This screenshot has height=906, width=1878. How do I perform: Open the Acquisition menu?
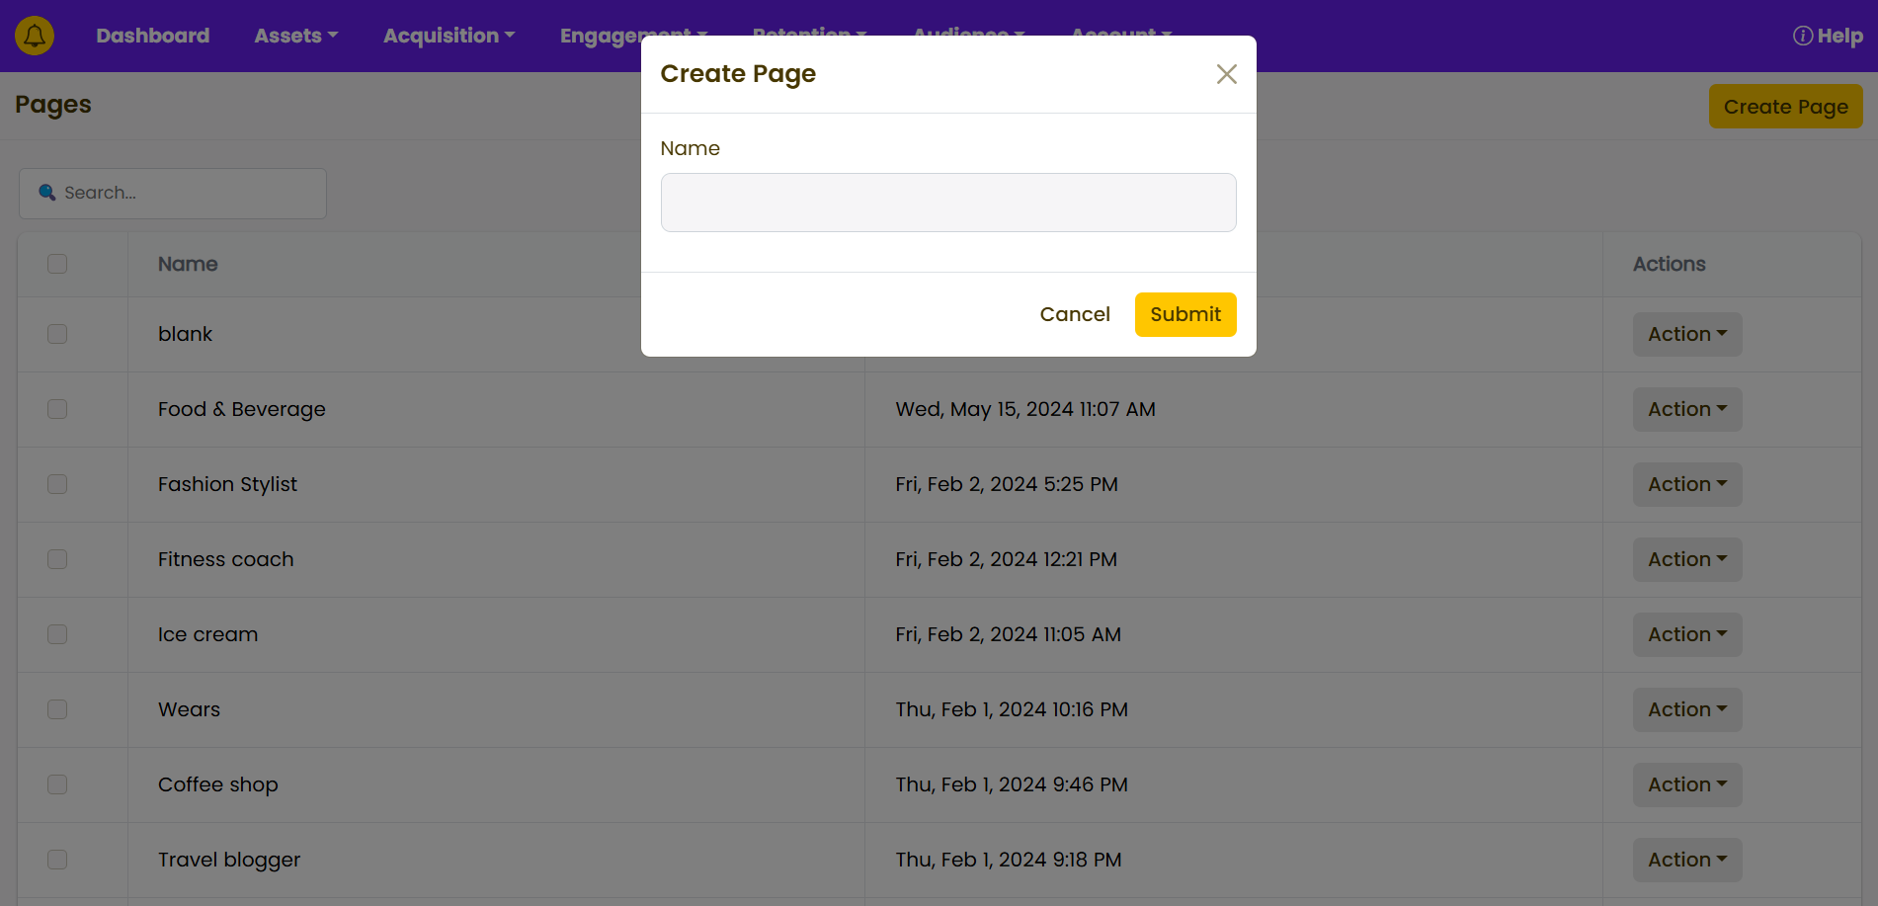coord(449,36)
